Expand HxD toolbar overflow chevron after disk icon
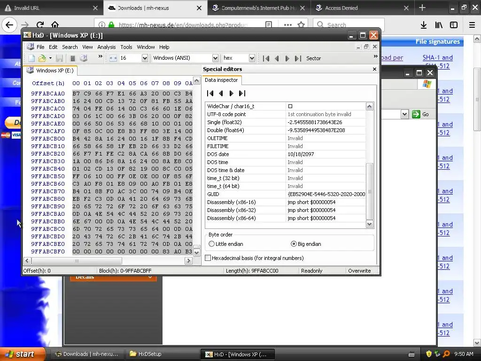 (x=100, y=56)
